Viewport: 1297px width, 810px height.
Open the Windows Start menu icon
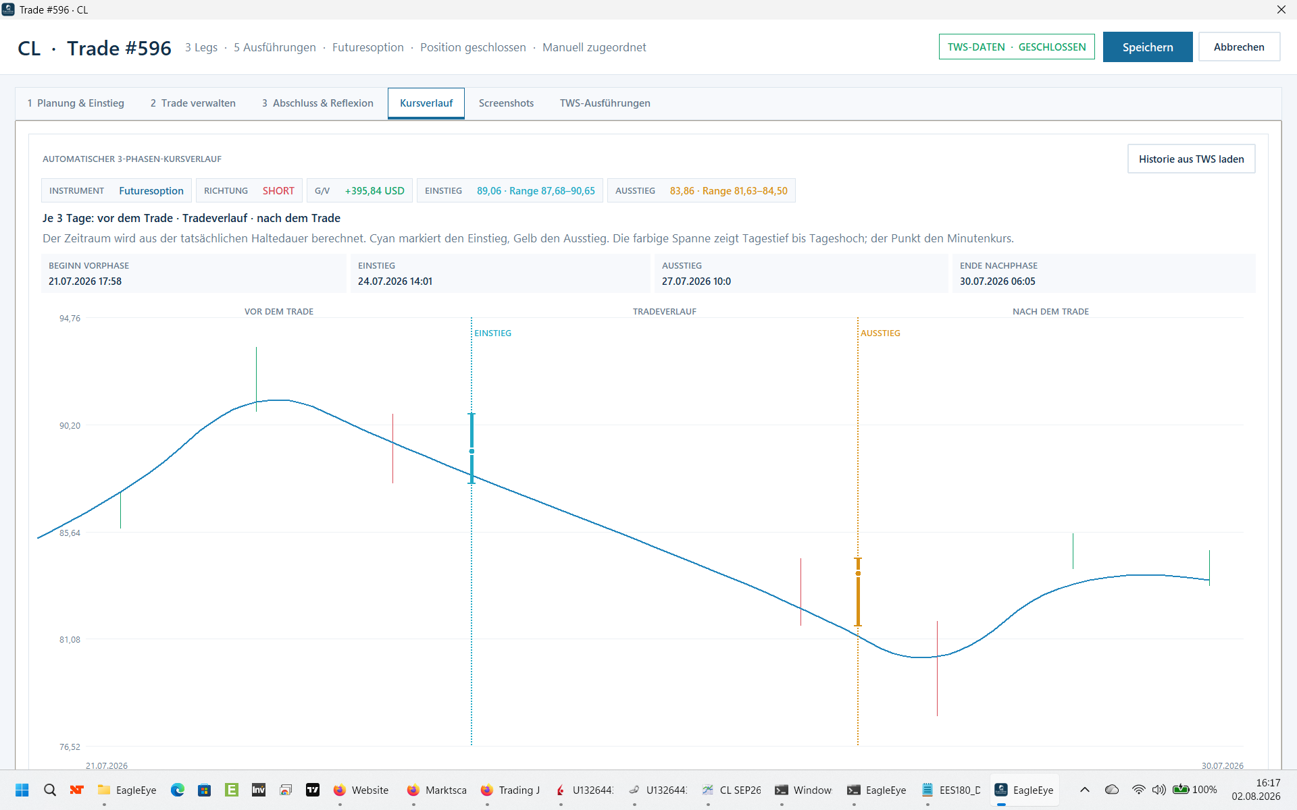(x=22, y=790)
